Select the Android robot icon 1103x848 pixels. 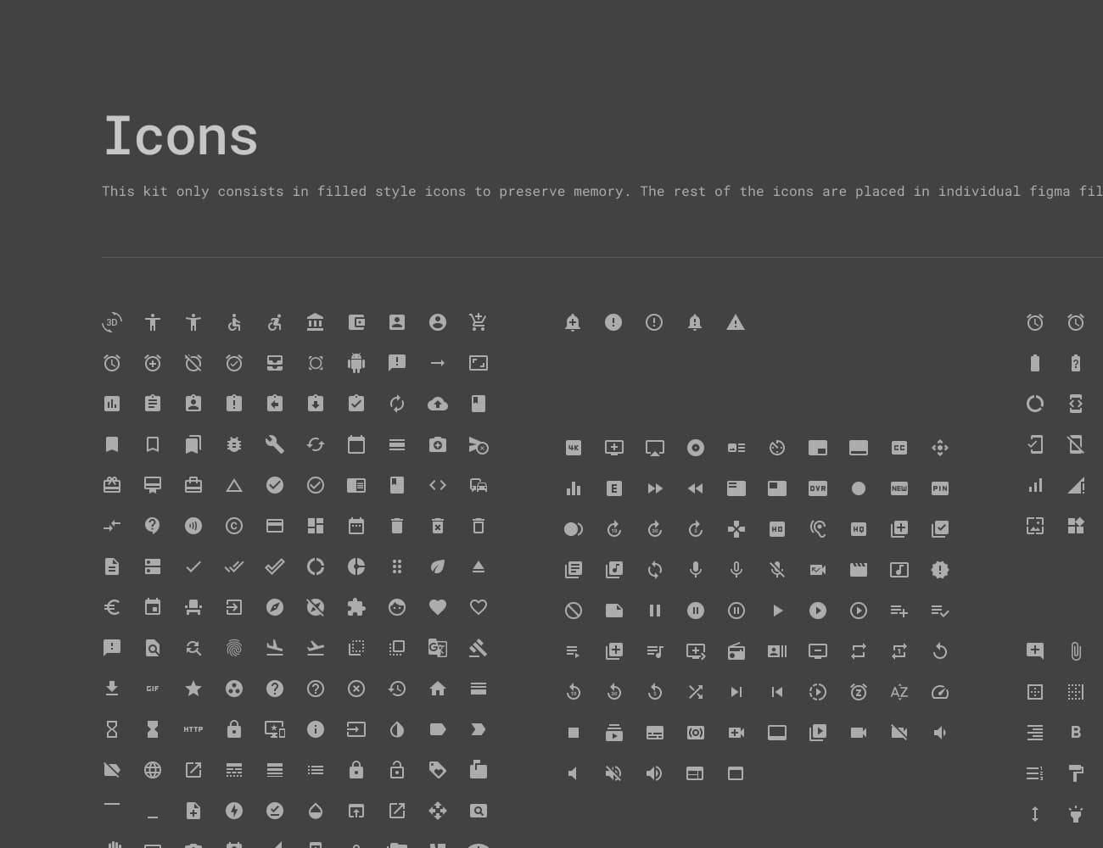click(x=356, y=363)
